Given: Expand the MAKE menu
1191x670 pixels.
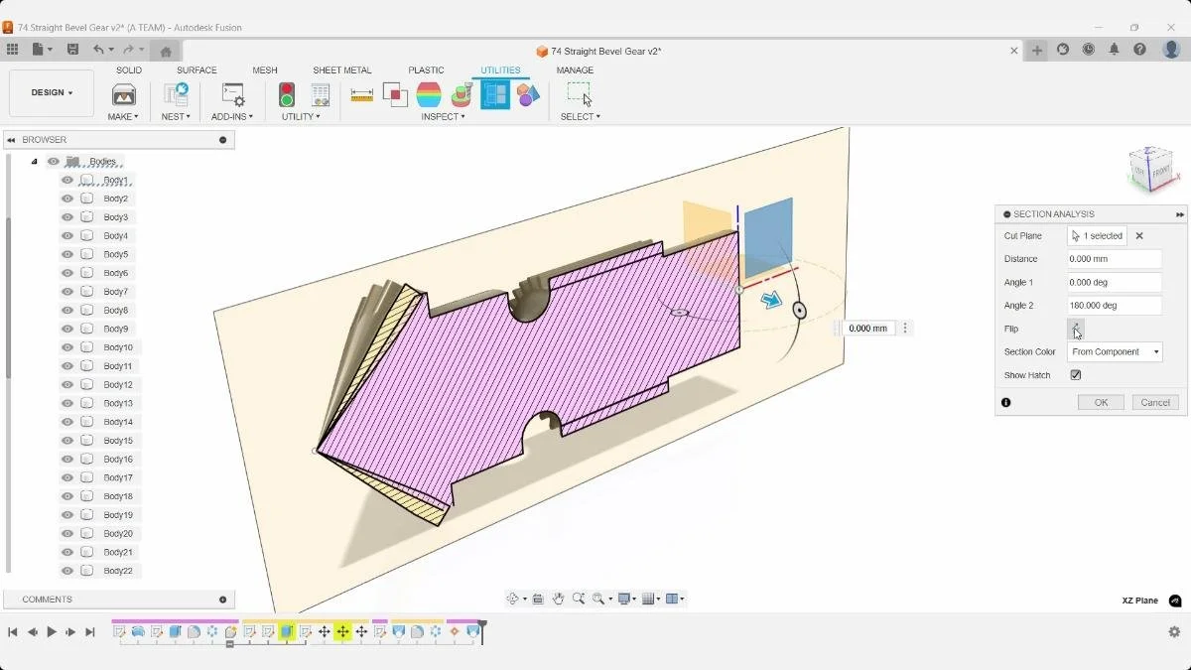Looking at the screenshot, I should 124,117.
